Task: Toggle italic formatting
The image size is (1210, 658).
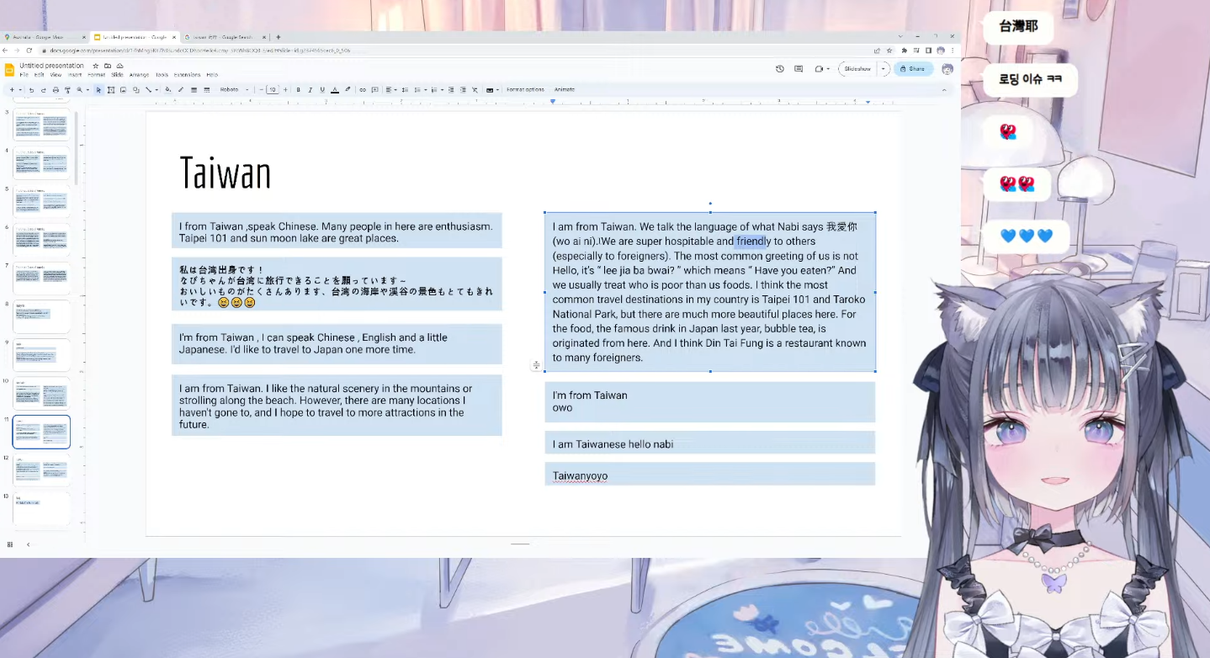Action: pos(310,89)
